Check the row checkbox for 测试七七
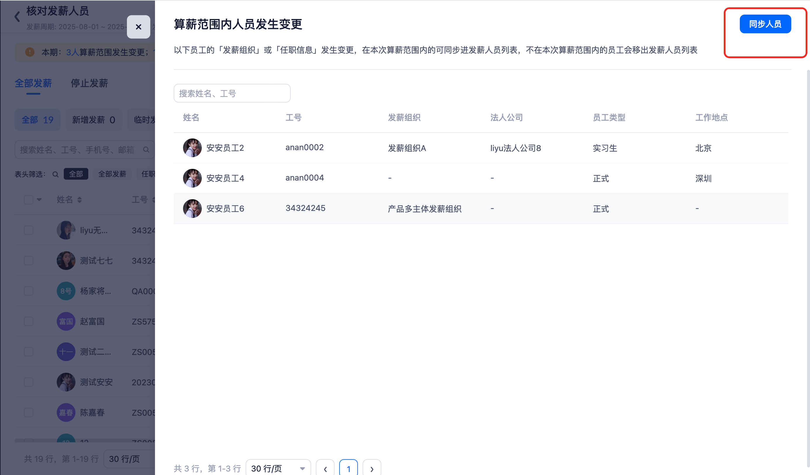This screenshot has height=475, width=810. 29,261
